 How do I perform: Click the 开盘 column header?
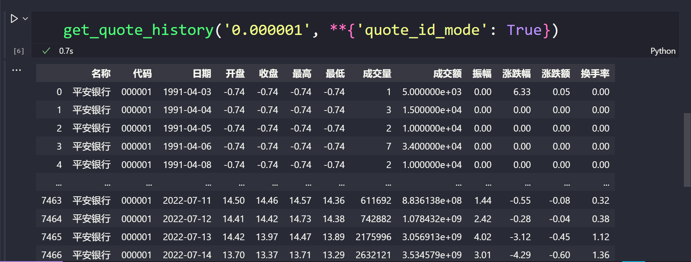pyautogui.click(x=235, y=74)
